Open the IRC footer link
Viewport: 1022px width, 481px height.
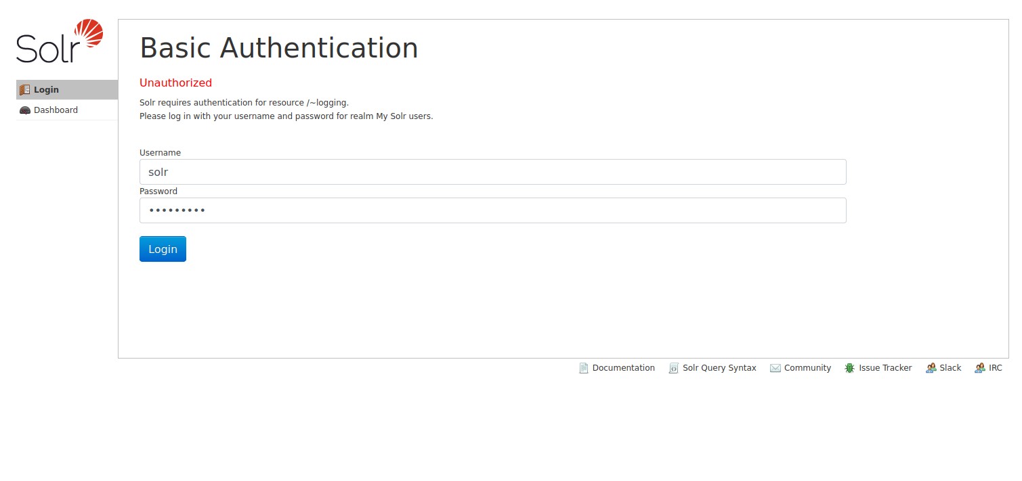point(996,368)
